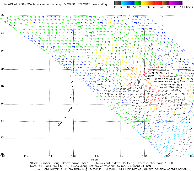This screenshot has height=171, width=194.
Task: Click the longitude axis label '152'
Action: (144, 156)
